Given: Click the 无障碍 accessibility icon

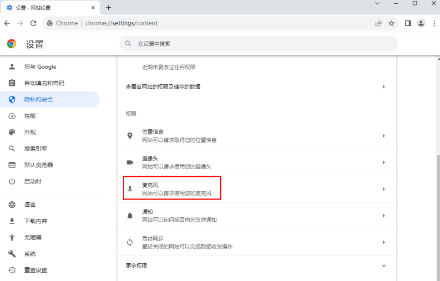Looking at the screenshot, I should click(x=12, y=237).
